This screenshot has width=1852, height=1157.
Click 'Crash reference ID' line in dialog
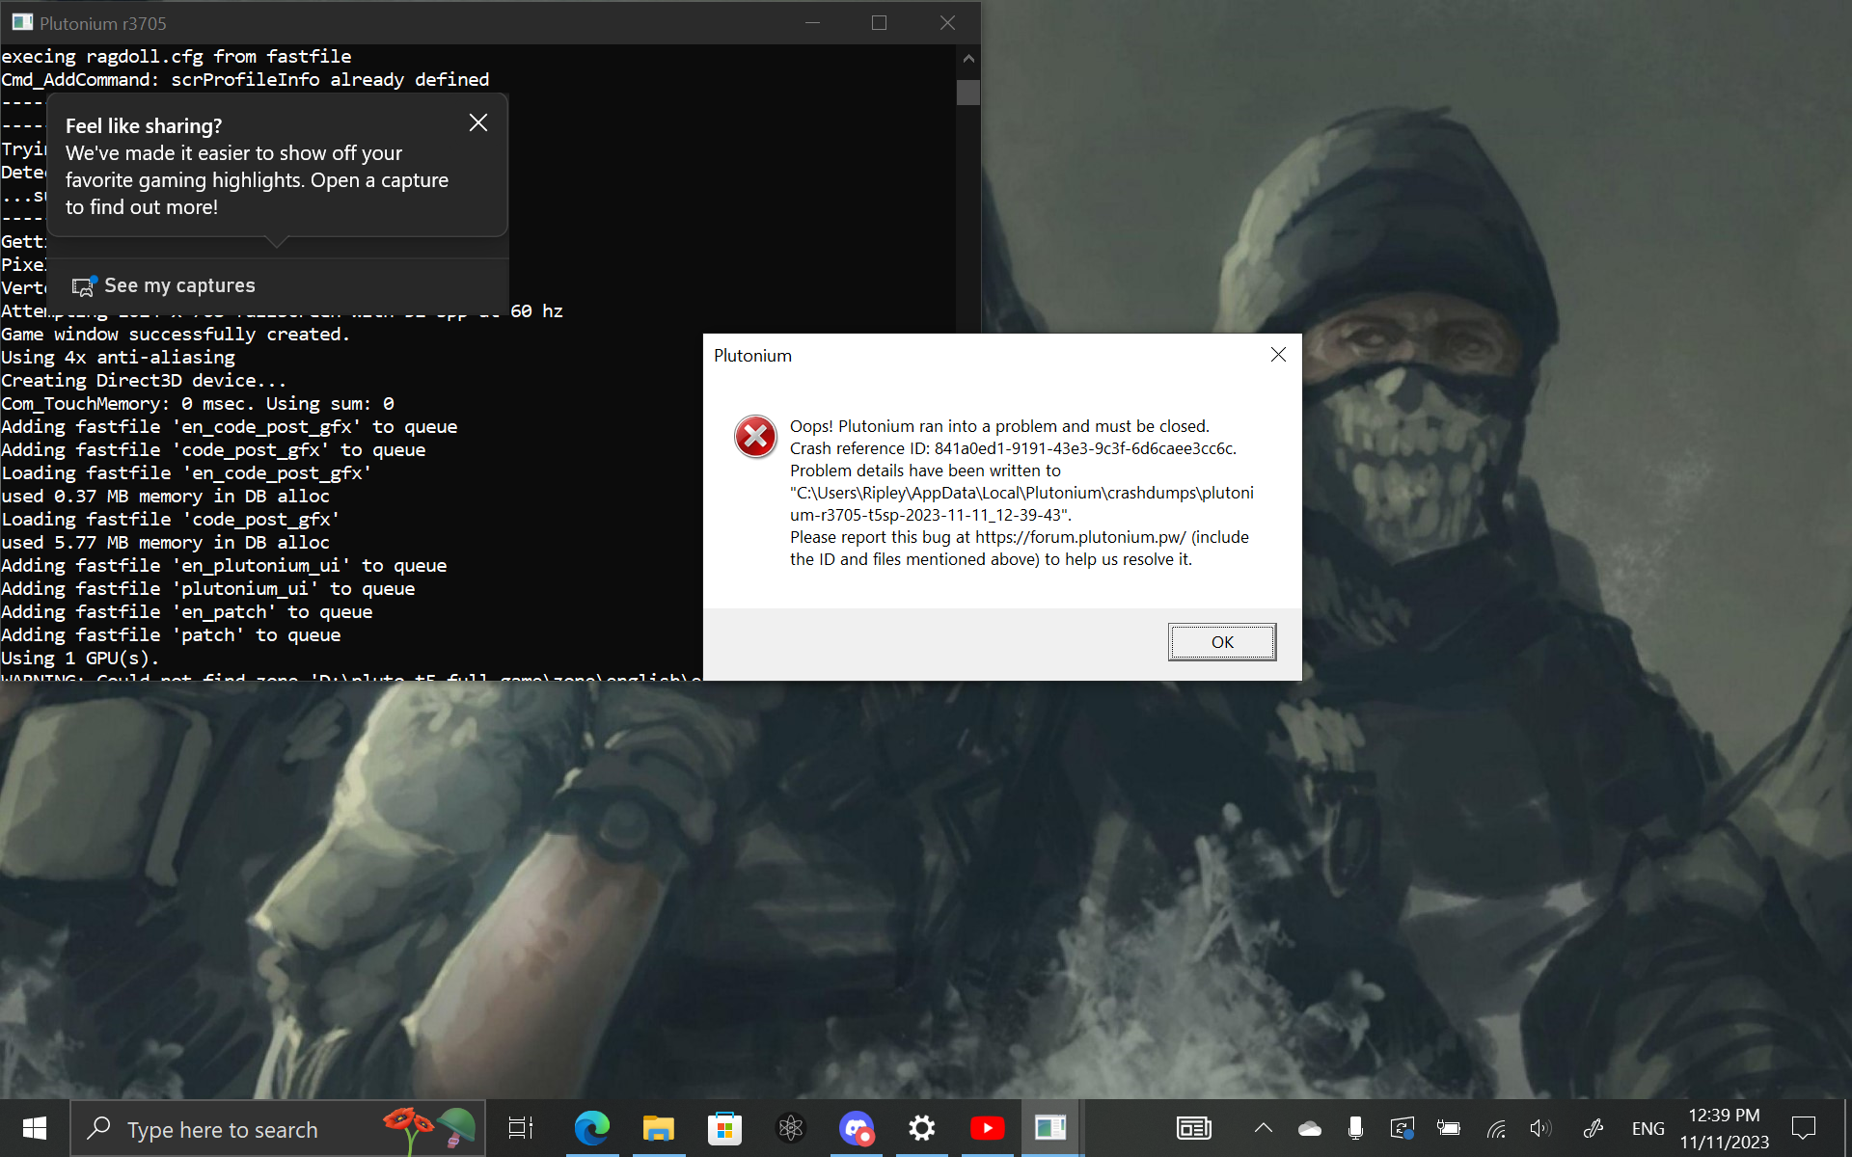1013,448
